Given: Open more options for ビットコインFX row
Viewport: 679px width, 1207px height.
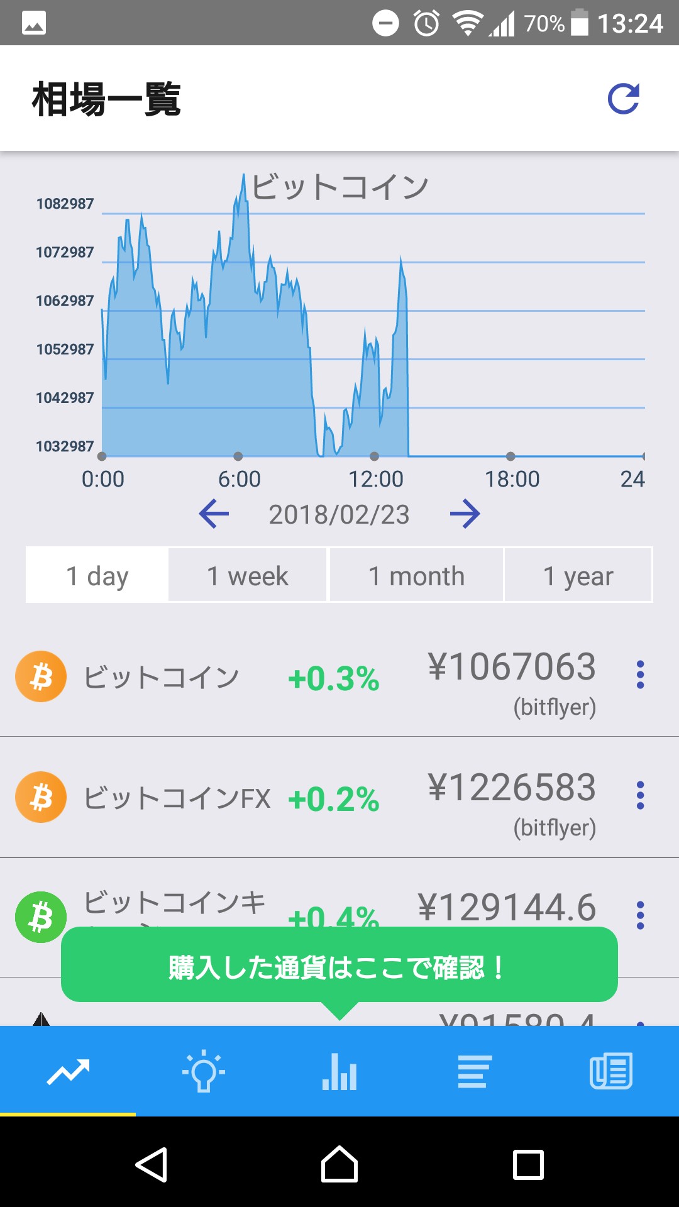Looking at the screenshot, I should [x=640, y=795].
